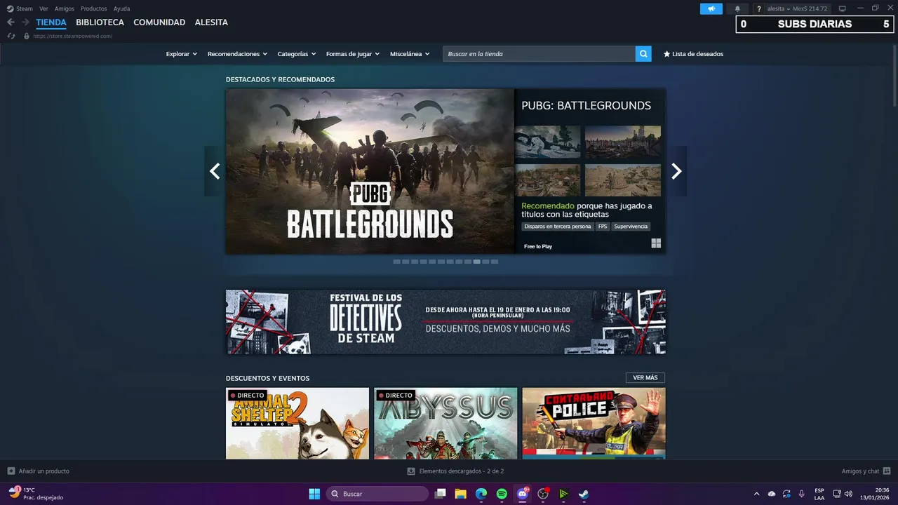Open the Formas de jugar dropdown
898x505 pixels.
coord(353,54)
